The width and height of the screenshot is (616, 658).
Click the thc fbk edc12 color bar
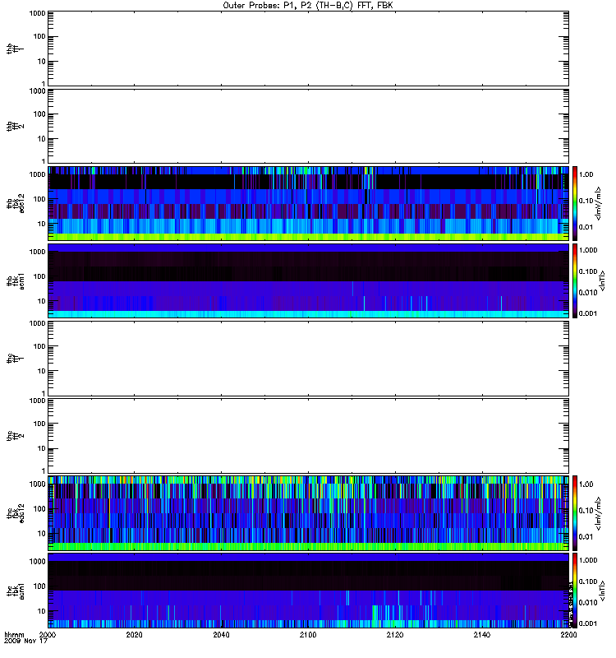coord(575,513)
